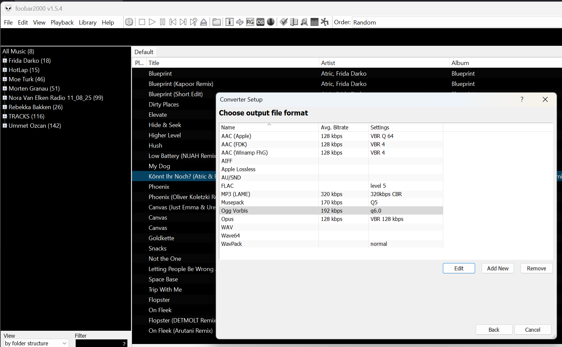Close the Converter Setup dialog
The height and width of the screenshot is (347, 562).
[545, 99]
